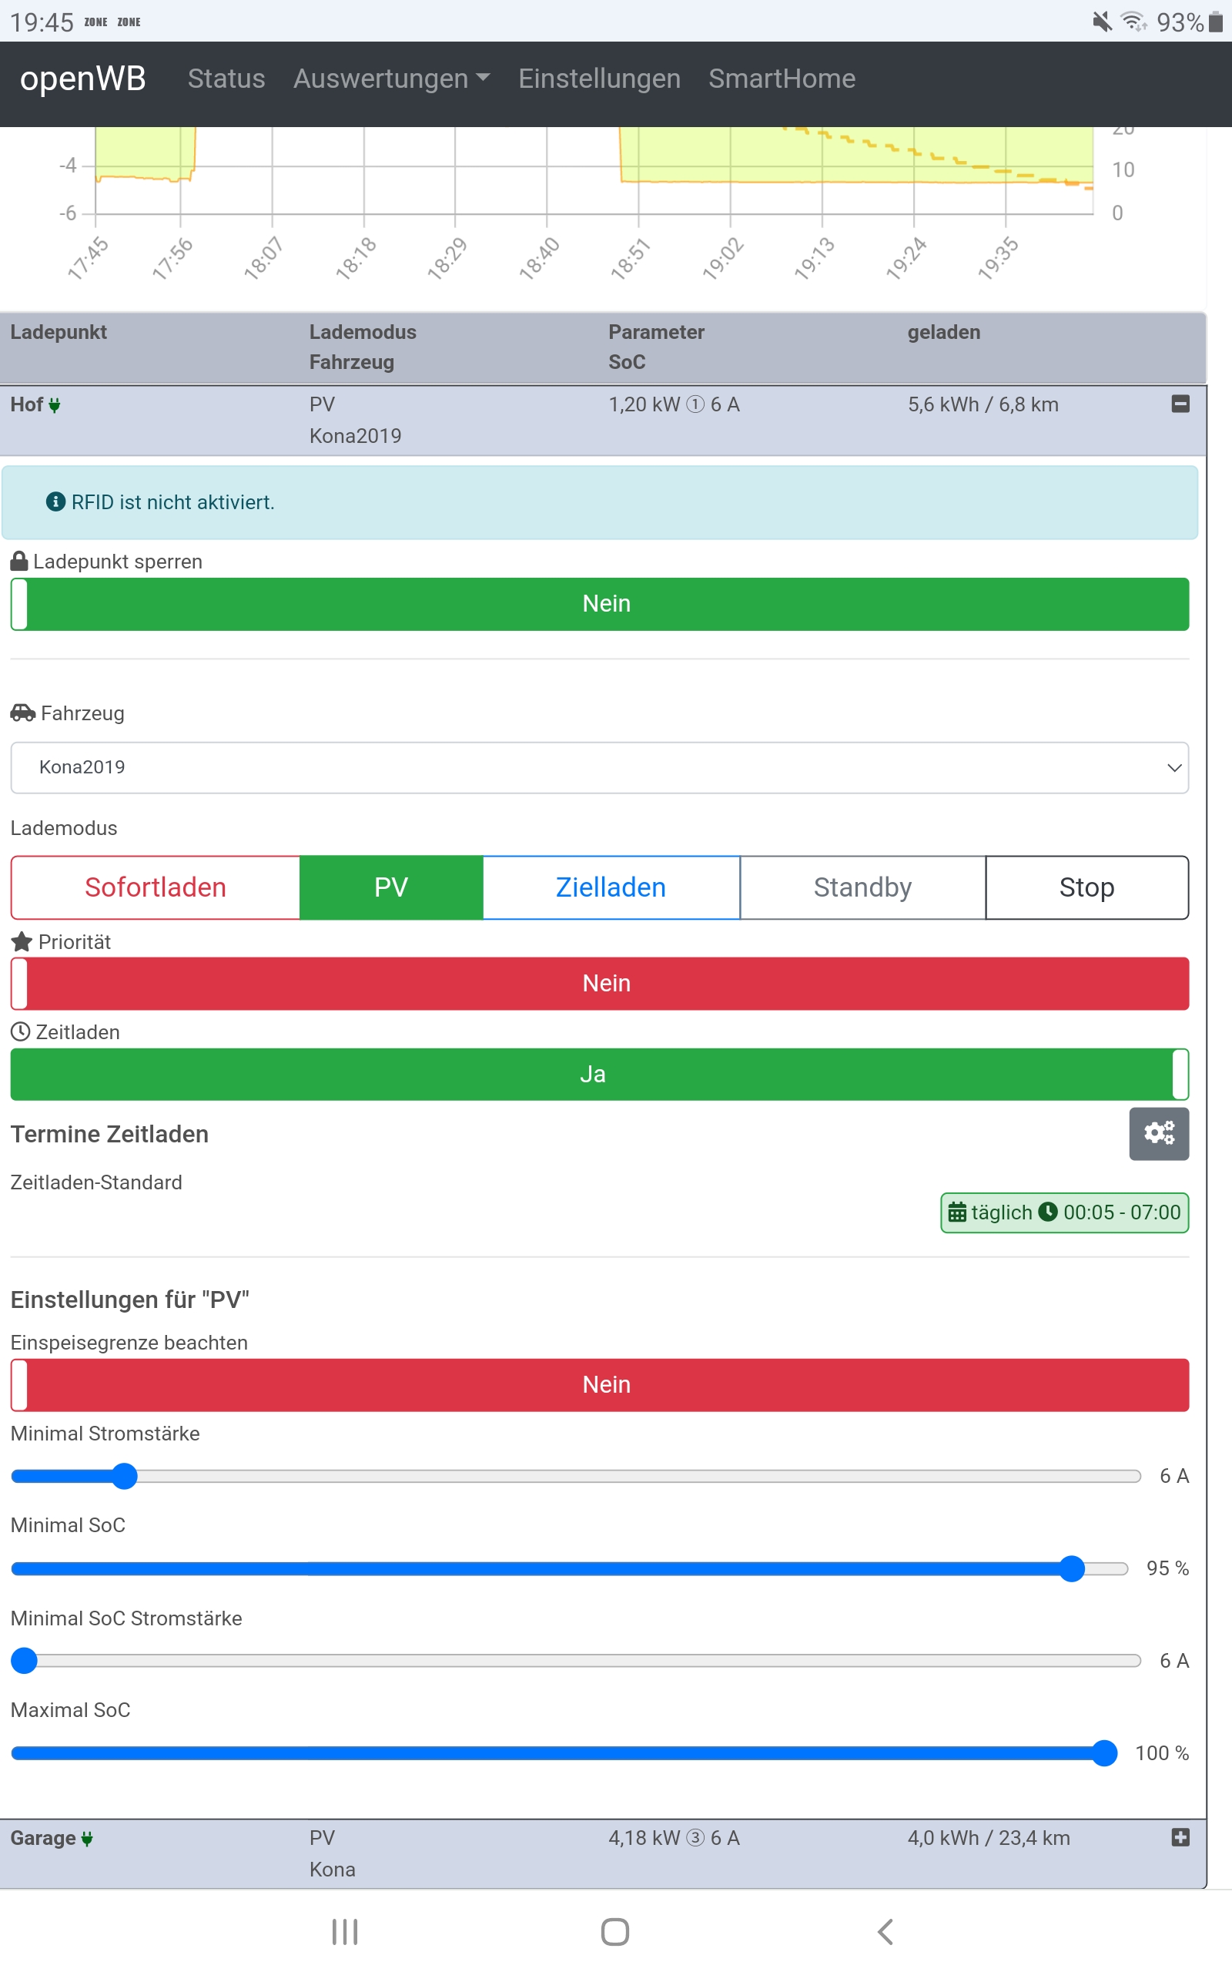1232x1972 pixels.
Task: Click the 'RFID ist nicht aktiviert.' notice text
Action: click(x=172, y=502)
